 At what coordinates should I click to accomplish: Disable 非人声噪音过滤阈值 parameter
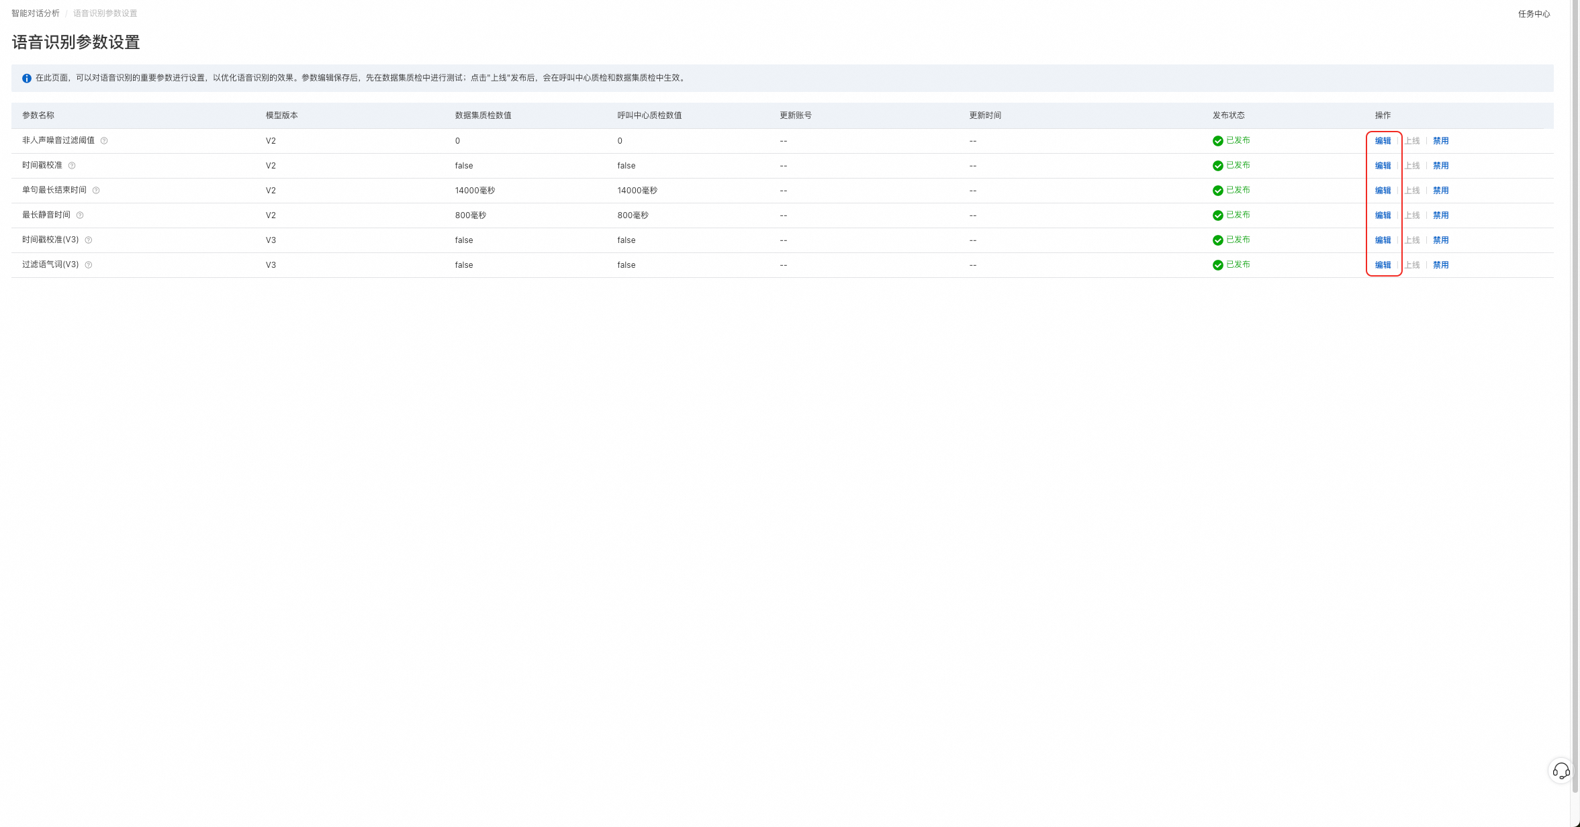(1440, 141)
